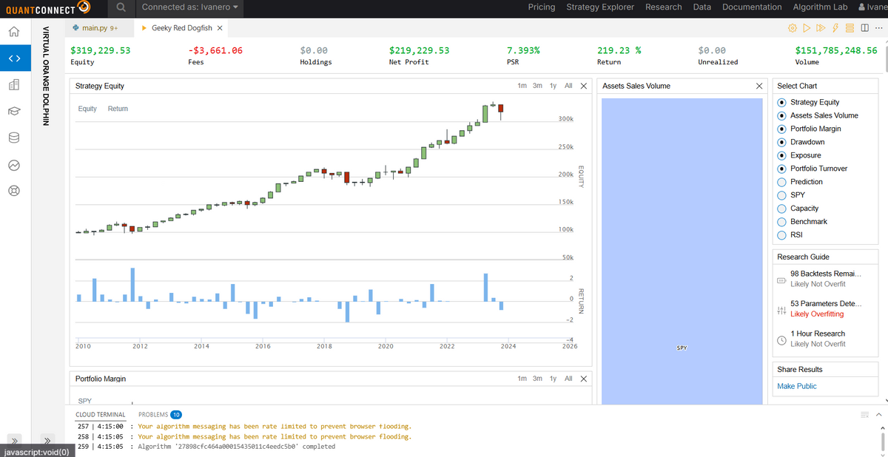Click the double-arrow optimize icon
The image size is (888, 457).
pos(820,28)
